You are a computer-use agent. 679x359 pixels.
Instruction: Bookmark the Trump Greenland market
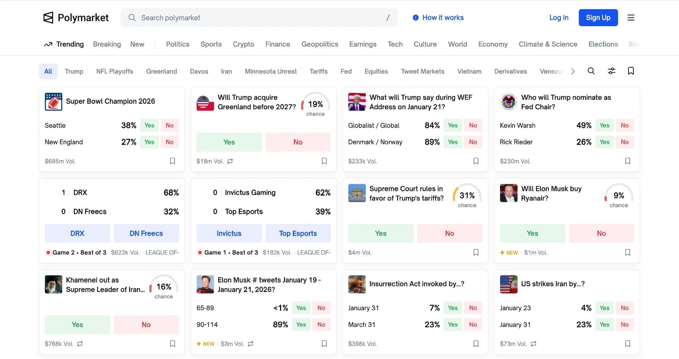324,161
